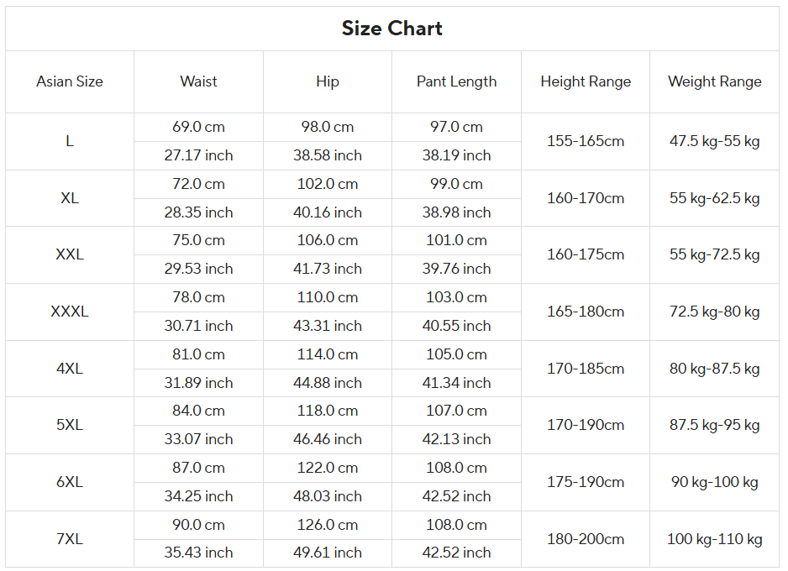Image resolution: width=788 pixels, height=571 pixels.
Task: Select the 7XL size label
Action: tap(70, 539)
